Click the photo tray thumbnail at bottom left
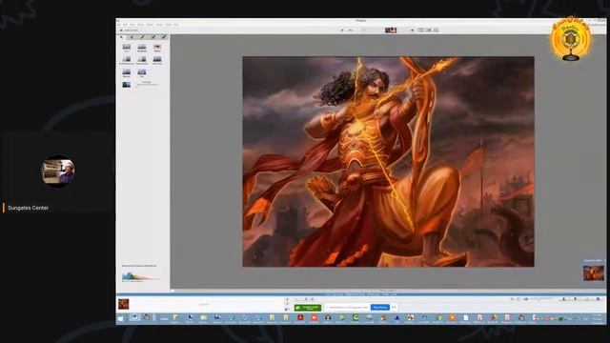The height and width of the screenshot is (343, 610). coord(123,304)
